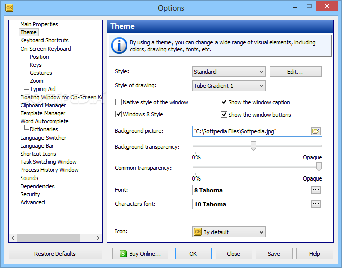
Task: Open Style of drawing dropdown Tube Gradient 1
Action: click(229, 86)
